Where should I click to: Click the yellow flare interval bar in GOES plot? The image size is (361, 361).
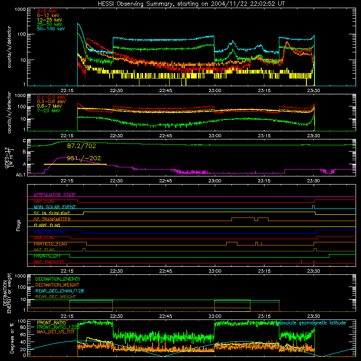pos(75,164)
